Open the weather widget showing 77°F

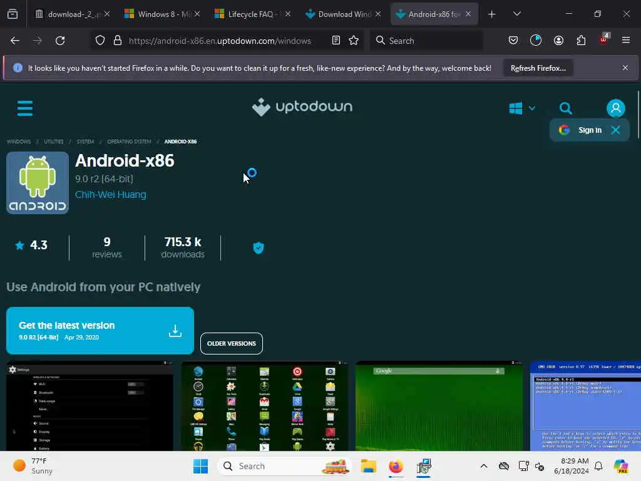point(33,466)
